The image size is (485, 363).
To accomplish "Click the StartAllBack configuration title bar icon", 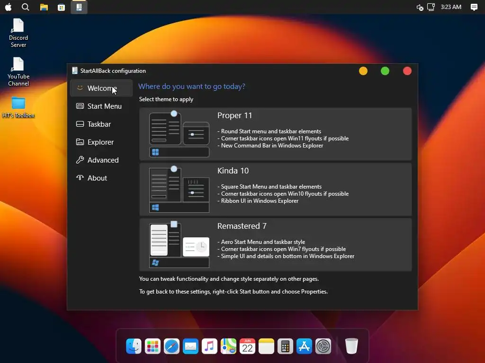I will pyautogui.click(x=74, y=71).
